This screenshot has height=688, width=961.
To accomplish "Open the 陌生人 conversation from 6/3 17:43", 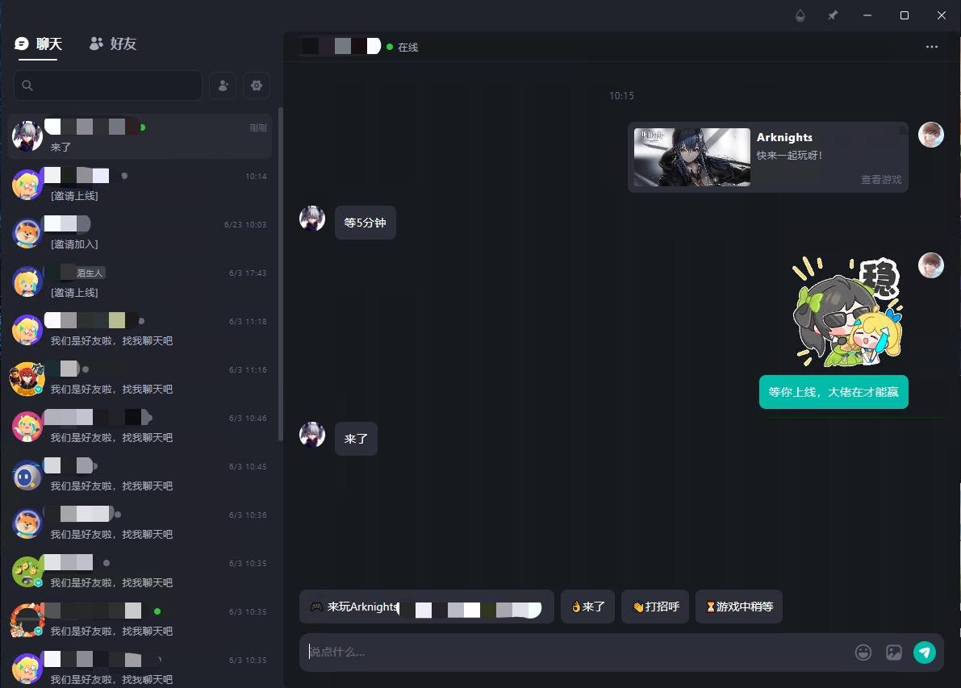I will pyautogui.click(x=140, y=281).
